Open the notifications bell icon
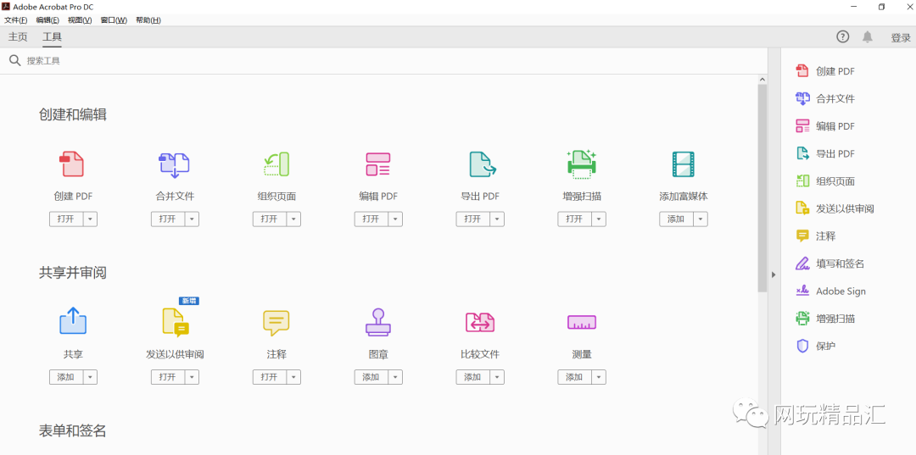 [x=868, y=36]
